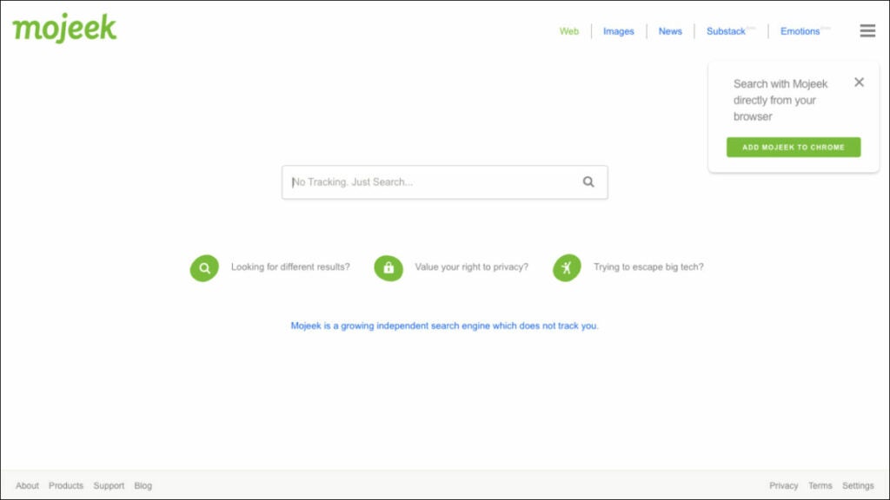The width and height of the screenshot is (890, 500).
Task: Select the News search tab
Action: click(670, 31)
